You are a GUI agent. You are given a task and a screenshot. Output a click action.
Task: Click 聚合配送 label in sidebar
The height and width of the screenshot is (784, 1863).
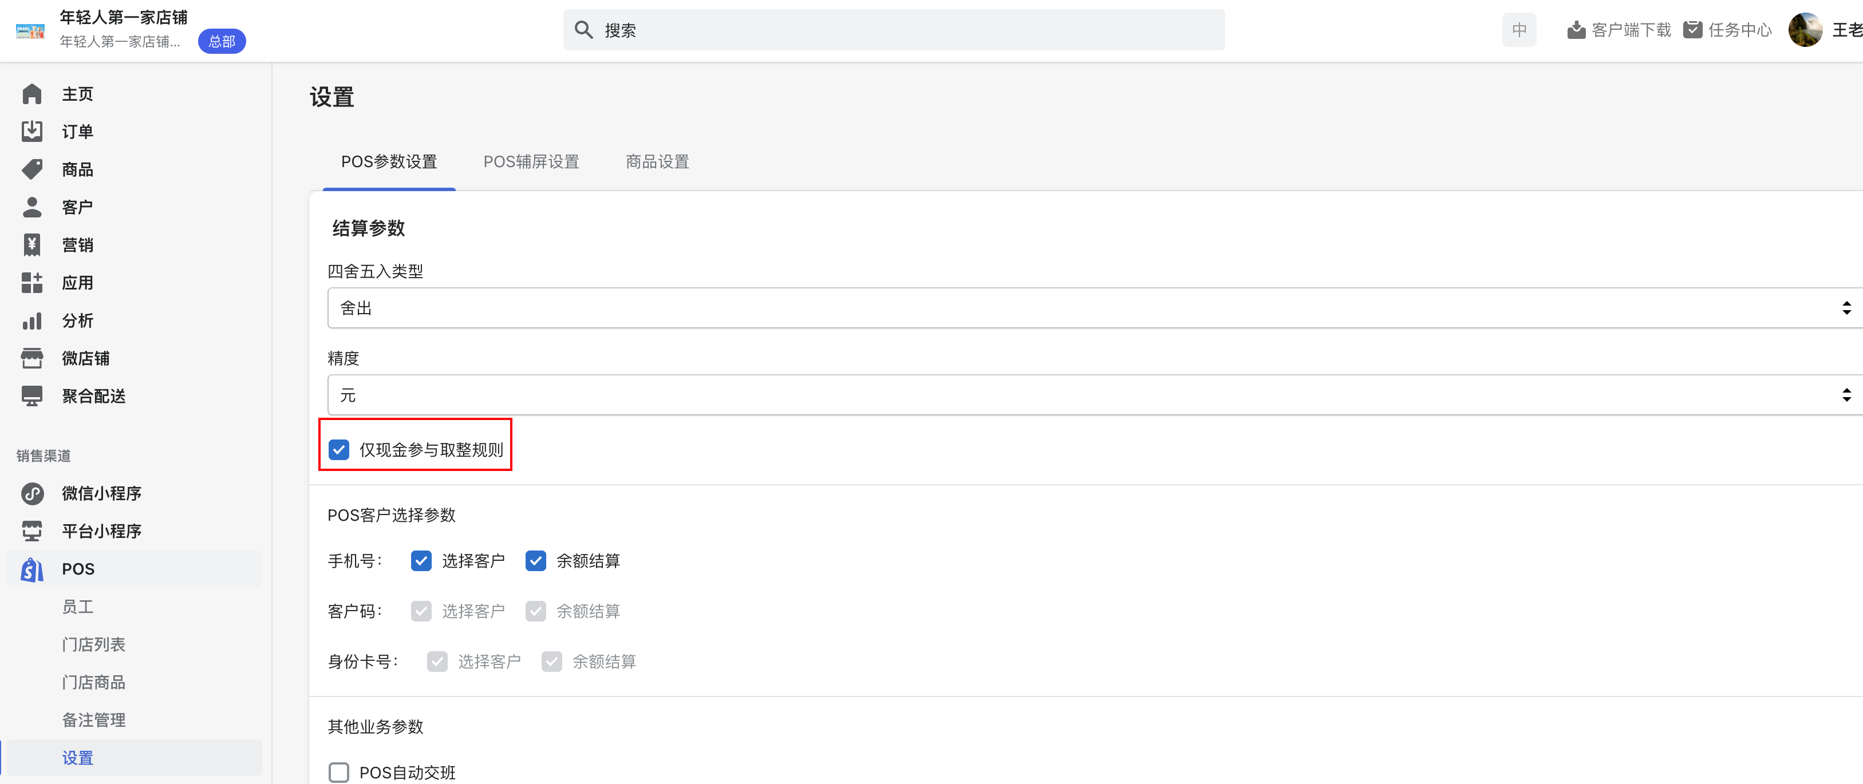click(93, 396)
